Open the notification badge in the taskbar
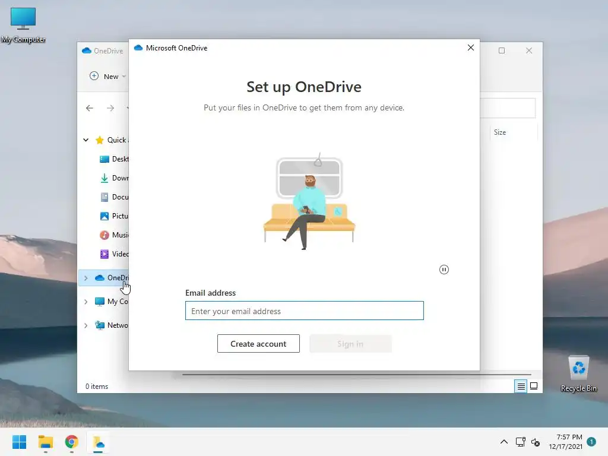 (591, 442)
